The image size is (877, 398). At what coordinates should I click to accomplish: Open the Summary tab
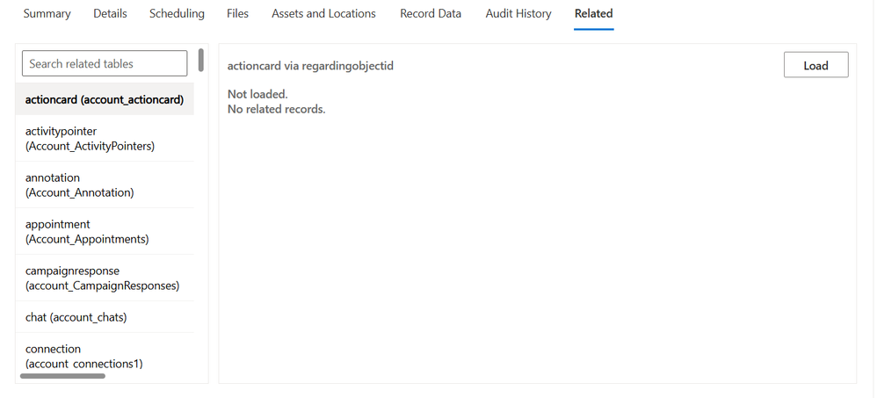47,14
